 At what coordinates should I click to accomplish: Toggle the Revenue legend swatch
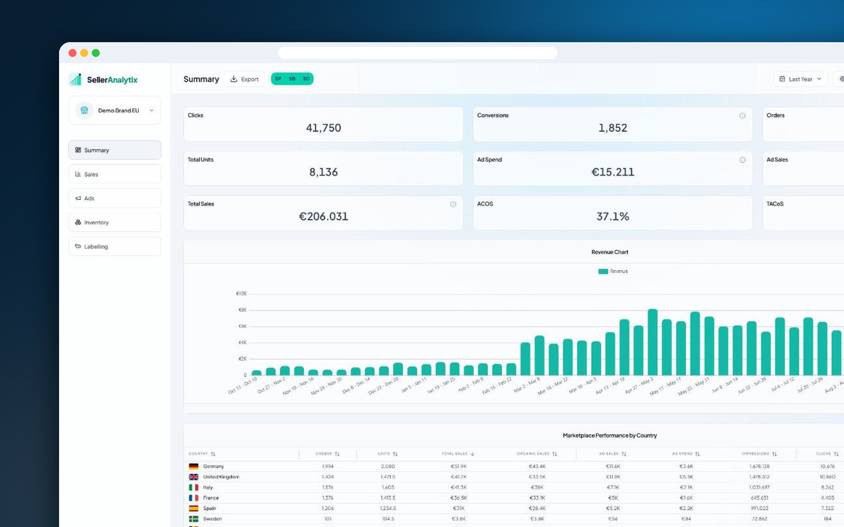[603, 271]
